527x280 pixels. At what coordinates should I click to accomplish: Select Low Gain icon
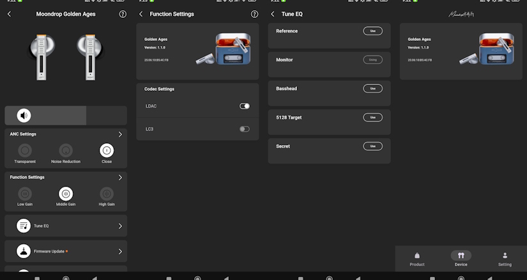(25, 194)
